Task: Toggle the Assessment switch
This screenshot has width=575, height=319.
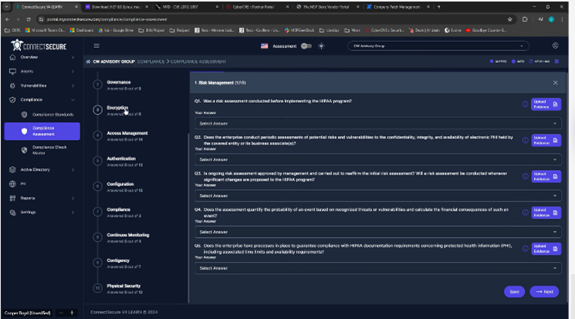Action: 306,46
